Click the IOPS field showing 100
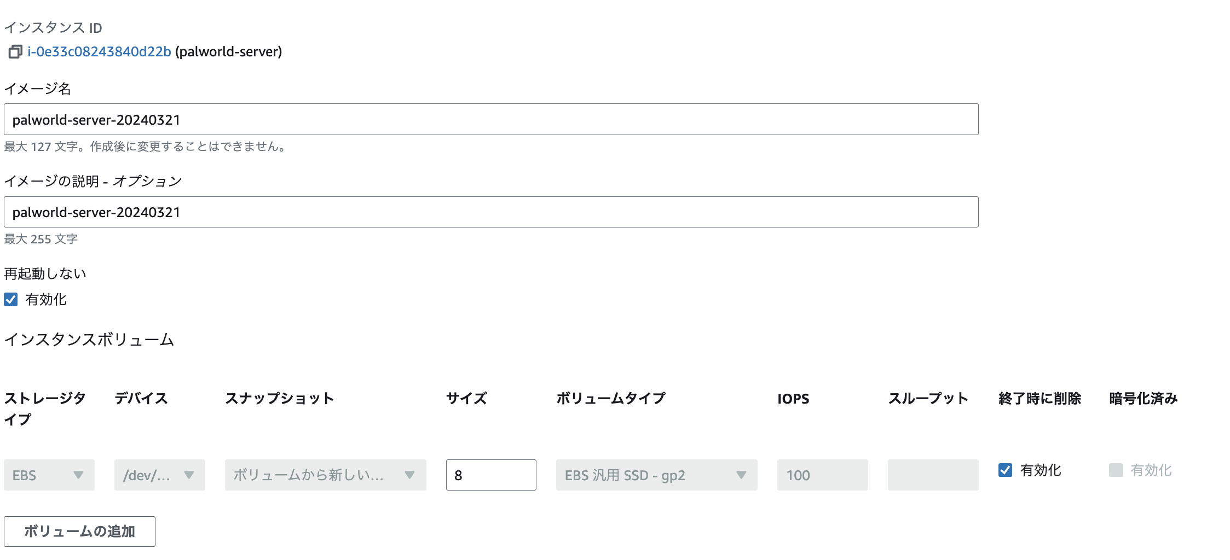This screenshot has width=1230, height=560. (822, 475)
